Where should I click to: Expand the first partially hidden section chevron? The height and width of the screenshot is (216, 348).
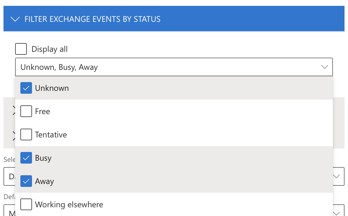pos(13,111)
